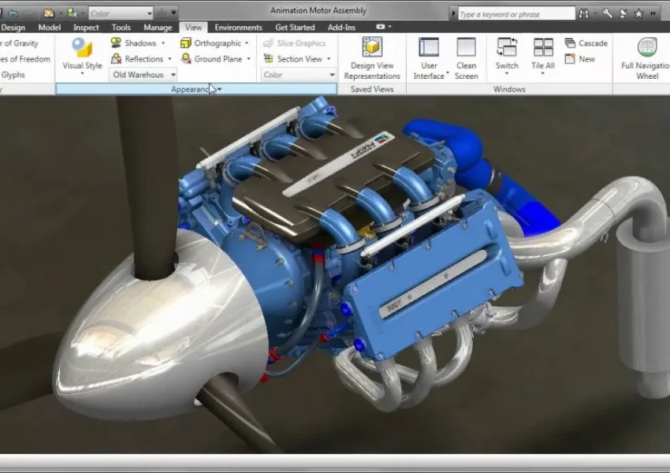This screenshot has height=473, width=670.
Task: Click the blue valve cover in the viewport
Action: pos(432,277)
